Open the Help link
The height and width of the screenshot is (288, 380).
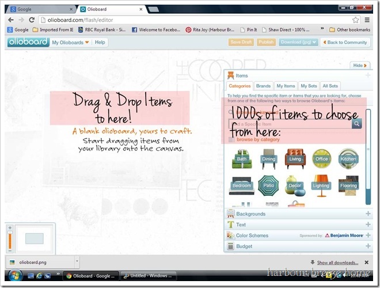pyautogui.click(x=100, y=43)
